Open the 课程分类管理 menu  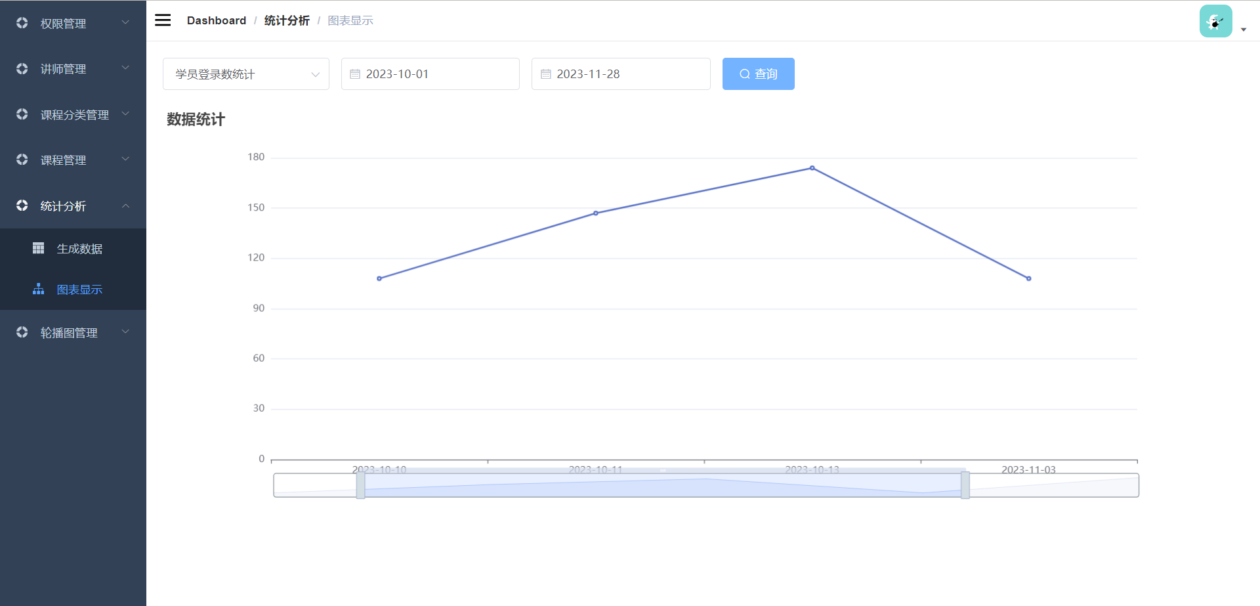tap(74, 115)
